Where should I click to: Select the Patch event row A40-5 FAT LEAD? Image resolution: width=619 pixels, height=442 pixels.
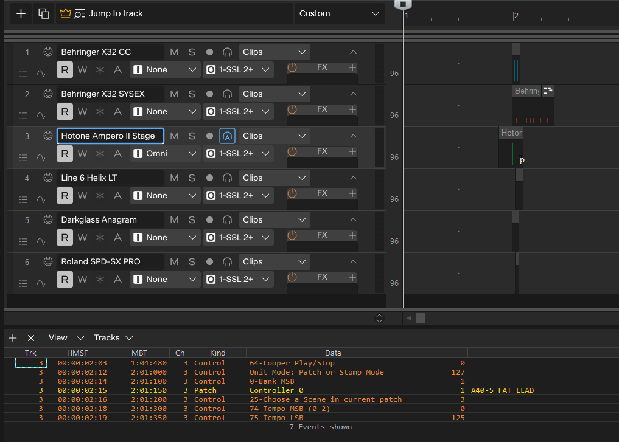[304, 390]
